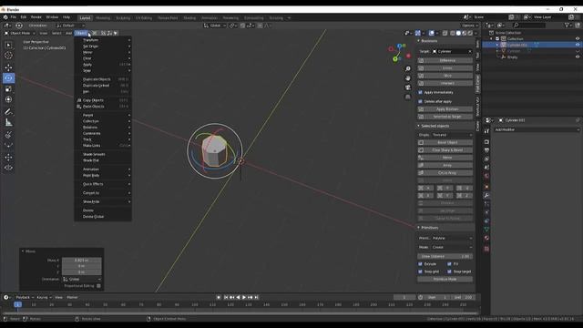The image size is (583, 328).
Task: Click the Difference boolean button
Action: point(445,60)
